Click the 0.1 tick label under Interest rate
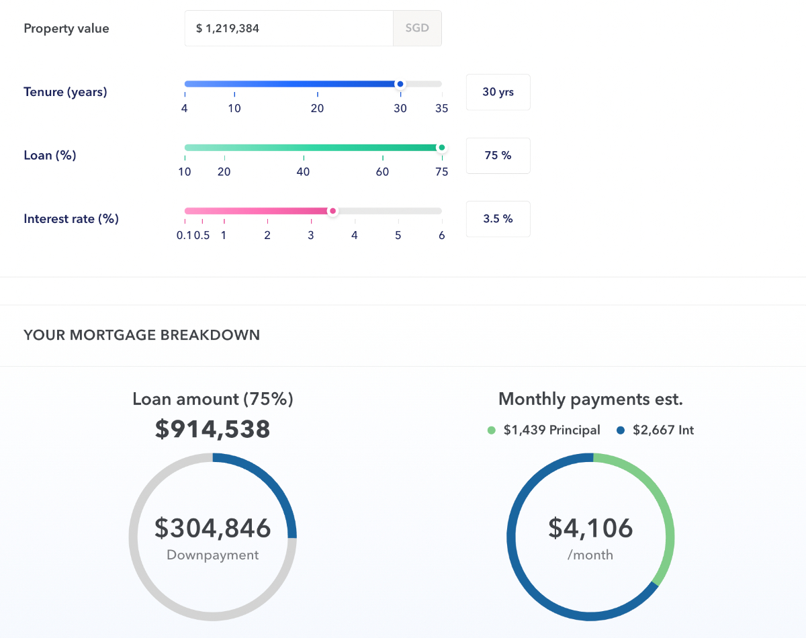Image resolution: width=806 pixels, height=638 pixels. tap(185, 236)
